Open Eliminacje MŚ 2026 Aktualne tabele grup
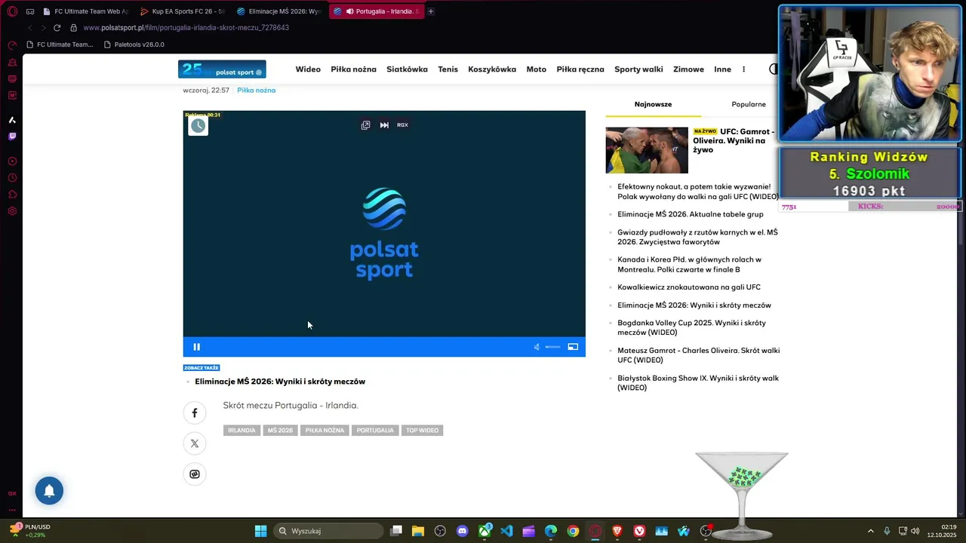 click(x=691, y=214)
